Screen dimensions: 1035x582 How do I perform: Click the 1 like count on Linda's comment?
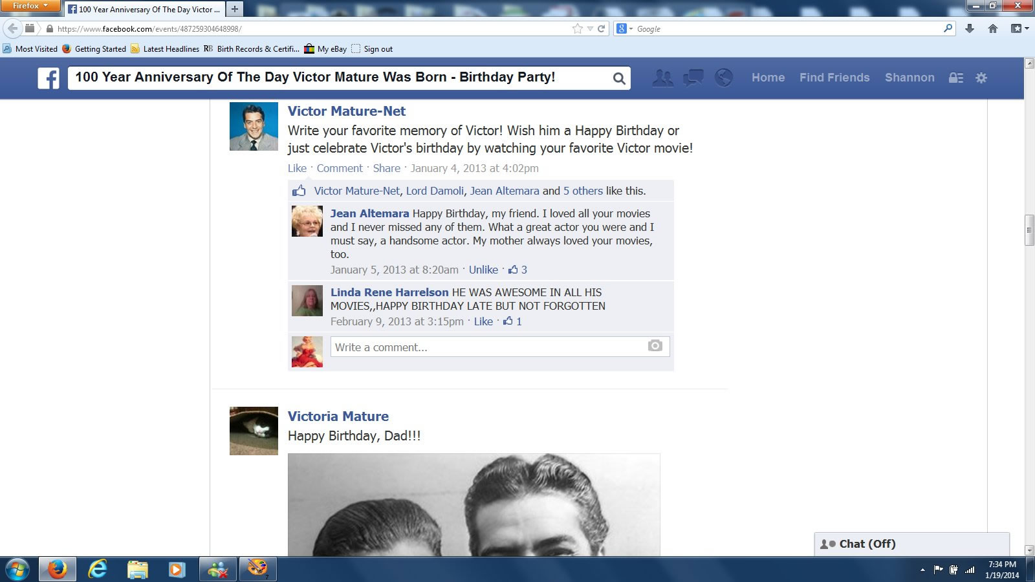[513, 321]
